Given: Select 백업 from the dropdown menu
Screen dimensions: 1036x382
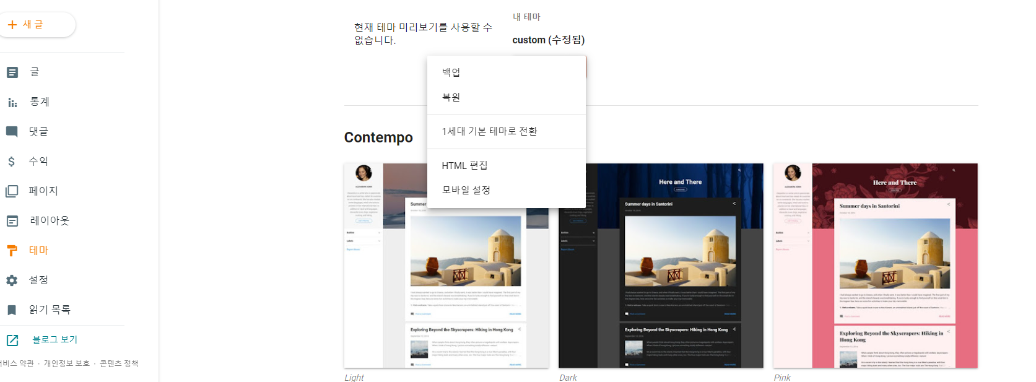Looking at the screenshot, I should pos(507,72).
